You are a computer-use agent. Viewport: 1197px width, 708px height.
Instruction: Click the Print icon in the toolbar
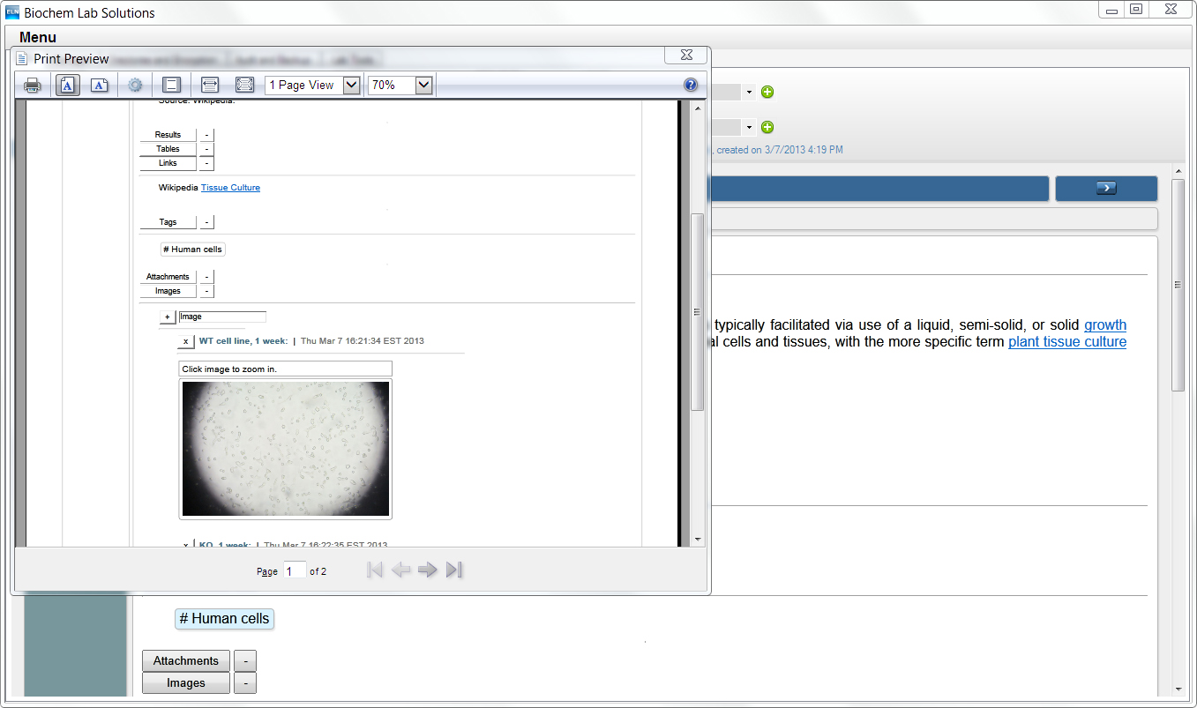(x=32, y=85)
